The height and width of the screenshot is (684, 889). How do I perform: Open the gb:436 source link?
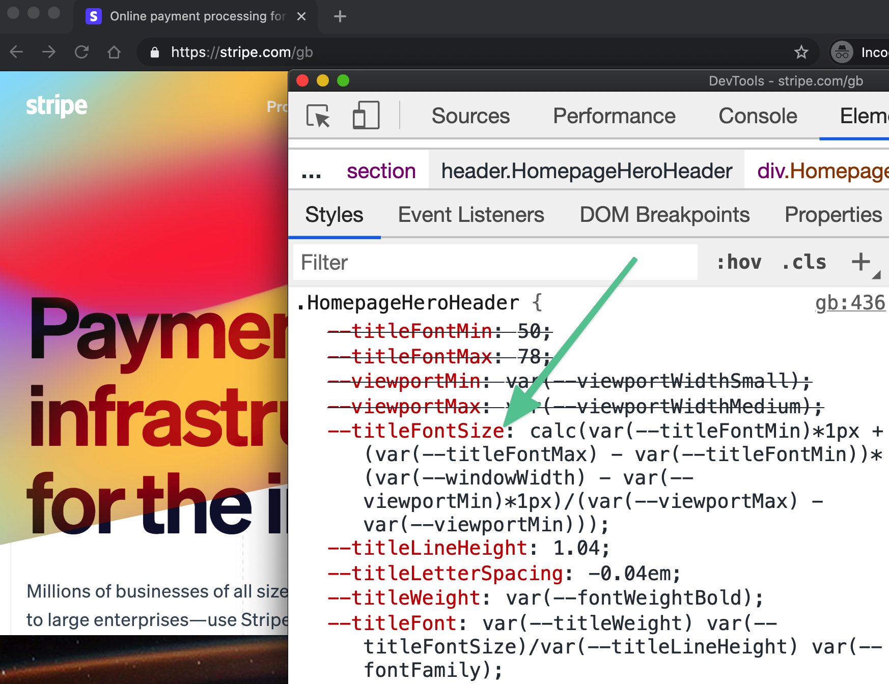tap(850, 303)
